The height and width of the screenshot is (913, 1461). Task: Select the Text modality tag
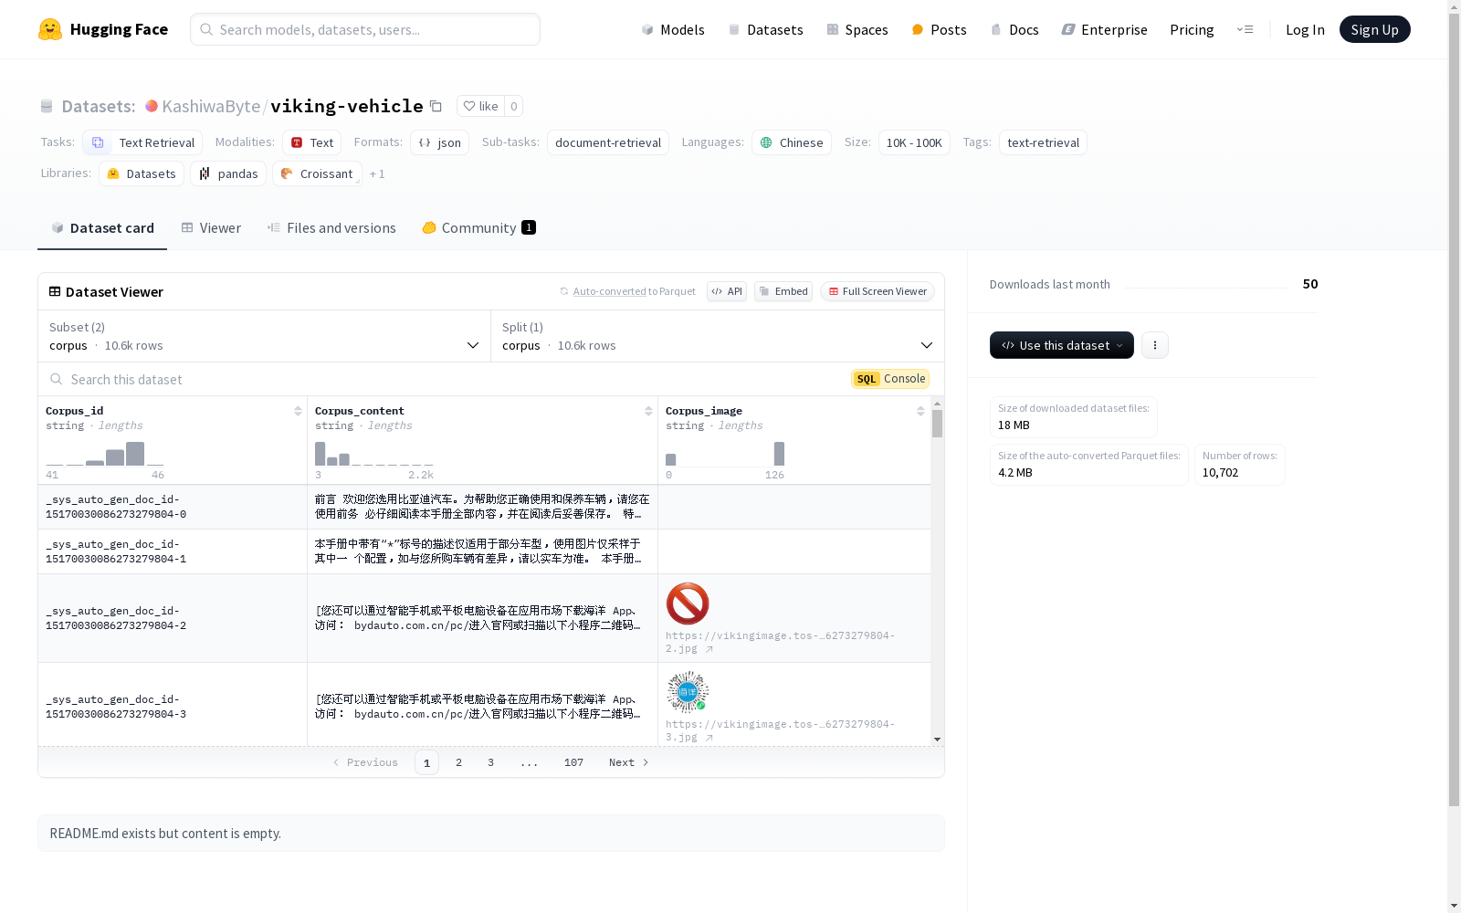click(x=311, y=142)
